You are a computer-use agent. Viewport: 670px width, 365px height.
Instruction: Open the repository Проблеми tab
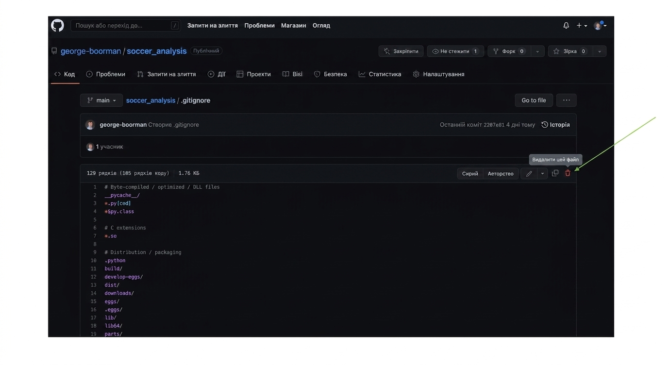(x=106, y=74)
